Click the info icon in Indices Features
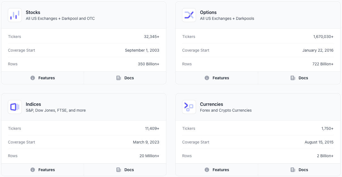The image size is (342, 177). coord(33,170)
